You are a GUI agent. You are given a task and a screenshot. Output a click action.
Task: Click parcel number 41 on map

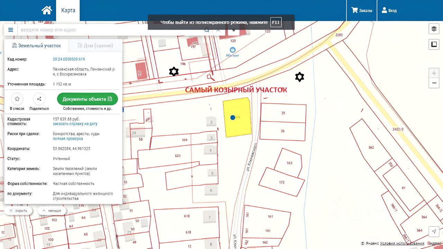tap(403, 188)
